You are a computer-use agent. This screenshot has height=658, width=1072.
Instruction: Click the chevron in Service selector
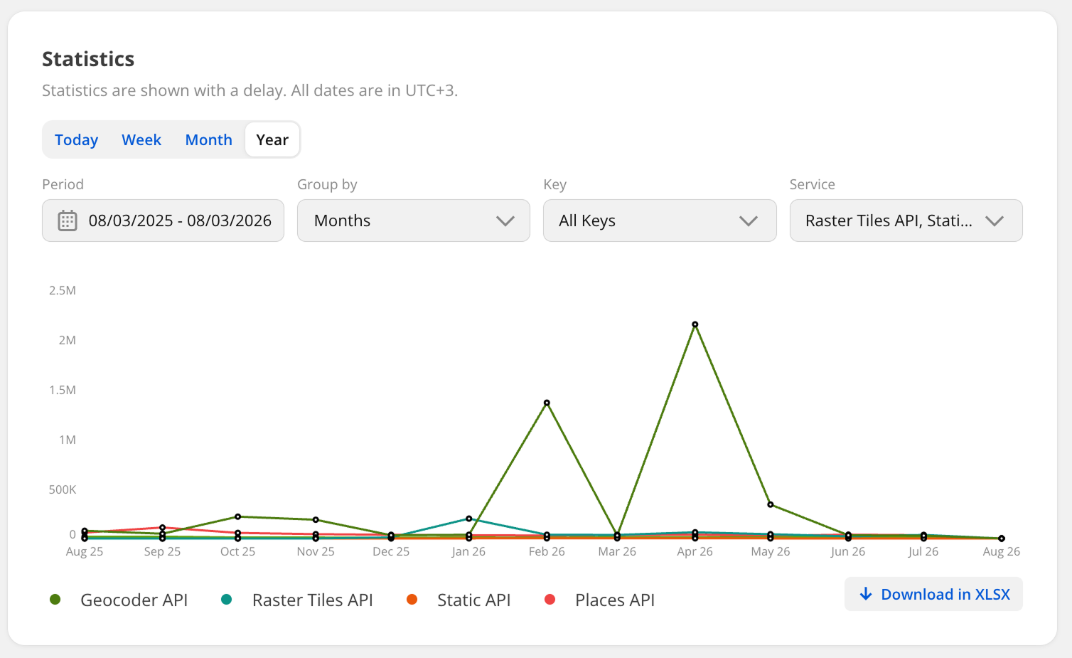pos(995,221)
